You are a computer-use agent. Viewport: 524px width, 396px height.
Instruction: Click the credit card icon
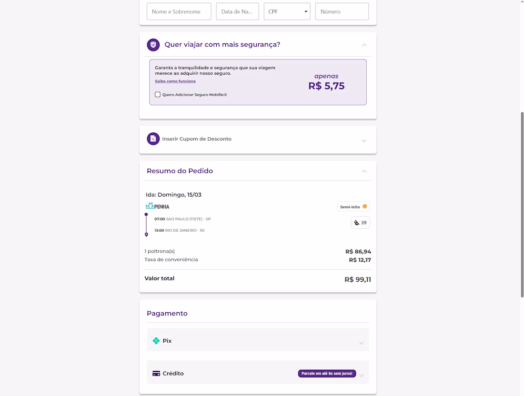point(156,374)
